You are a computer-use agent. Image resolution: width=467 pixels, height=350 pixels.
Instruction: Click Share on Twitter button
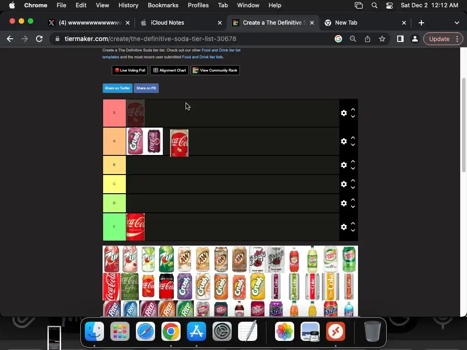click(x=117, y=88)
